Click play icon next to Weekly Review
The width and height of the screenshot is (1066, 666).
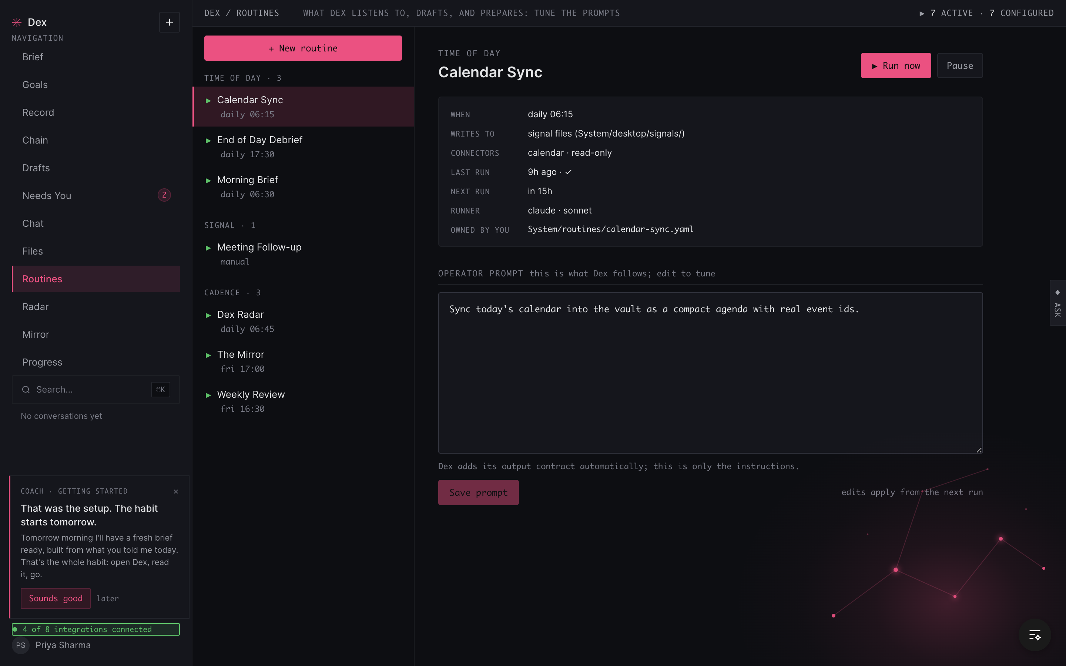208,396
